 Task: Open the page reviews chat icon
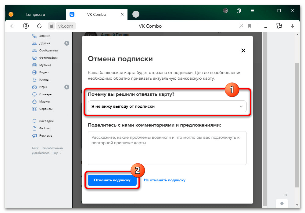click(241, 26)
